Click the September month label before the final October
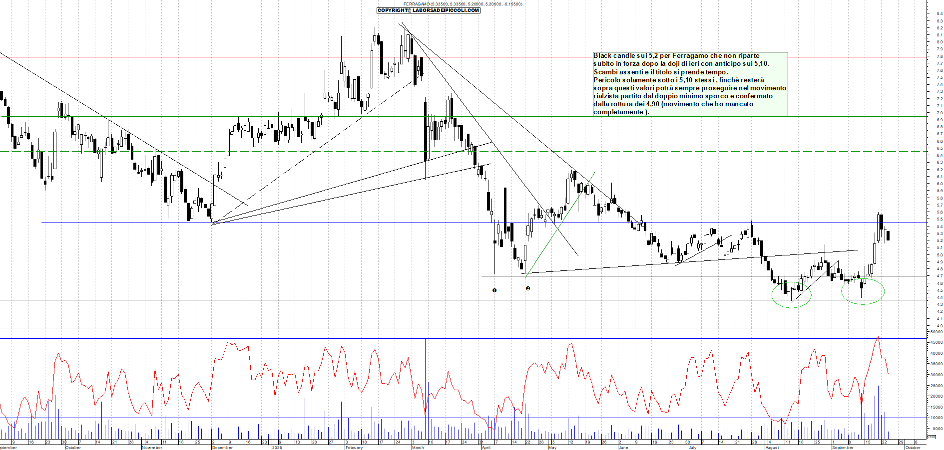 pyautogui.click(x=843, y=448)
